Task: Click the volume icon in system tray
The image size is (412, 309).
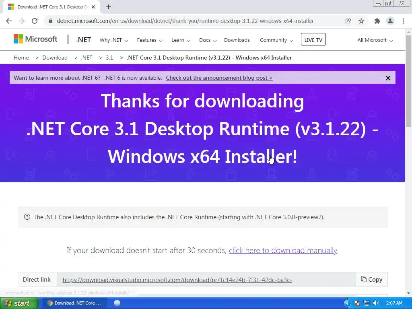Action: click(x=376, y=303)
